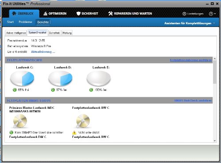Switch to the Active Intelligence report tab

pos(16,33)
